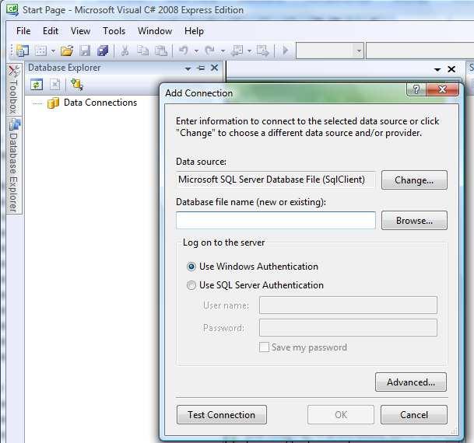
Task: Toggle the Save my password checkbox
Action: 264,347
